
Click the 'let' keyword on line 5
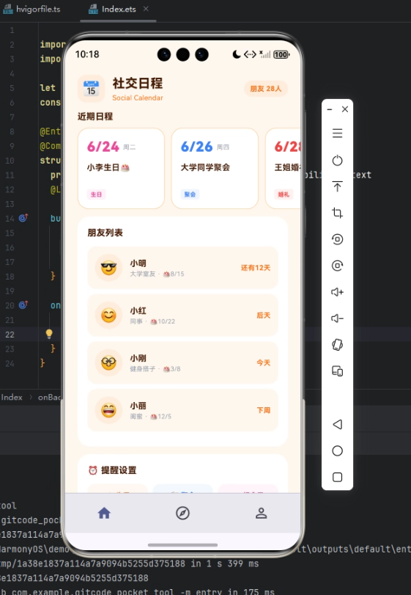(x=48, y=87)
